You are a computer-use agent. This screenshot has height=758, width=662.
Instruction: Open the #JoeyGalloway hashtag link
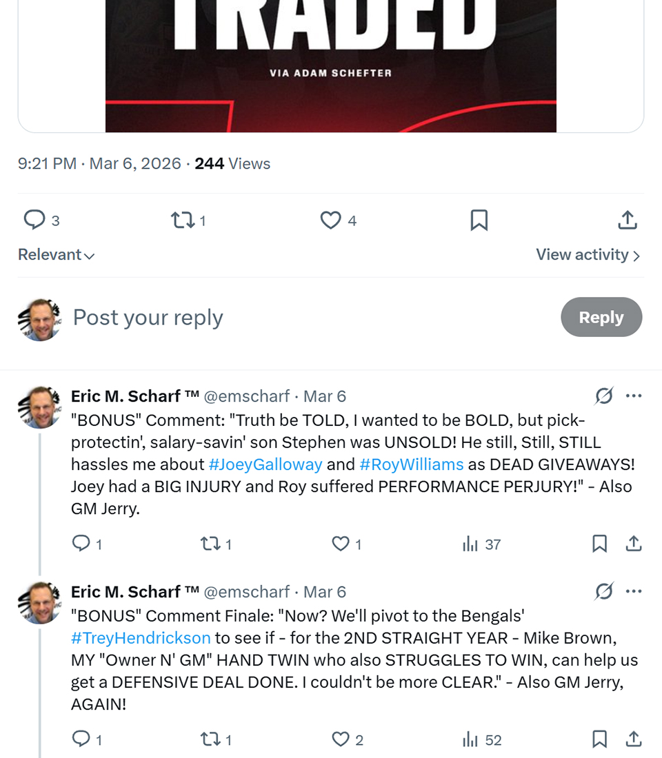(265, 464)
